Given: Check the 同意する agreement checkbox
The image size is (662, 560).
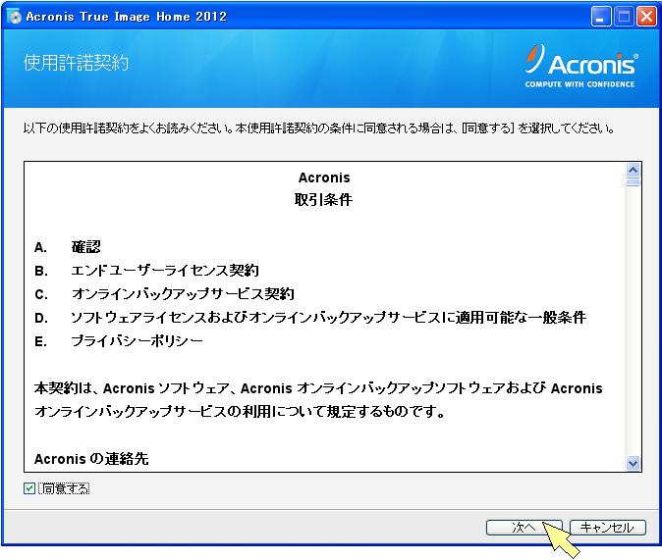Looking at the screenshot, I should point(29,488).
